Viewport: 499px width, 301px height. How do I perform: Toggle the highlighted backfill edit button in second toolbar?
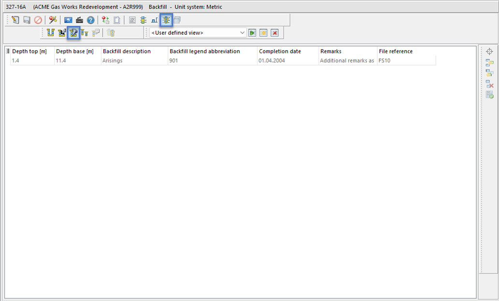point(74,33)
